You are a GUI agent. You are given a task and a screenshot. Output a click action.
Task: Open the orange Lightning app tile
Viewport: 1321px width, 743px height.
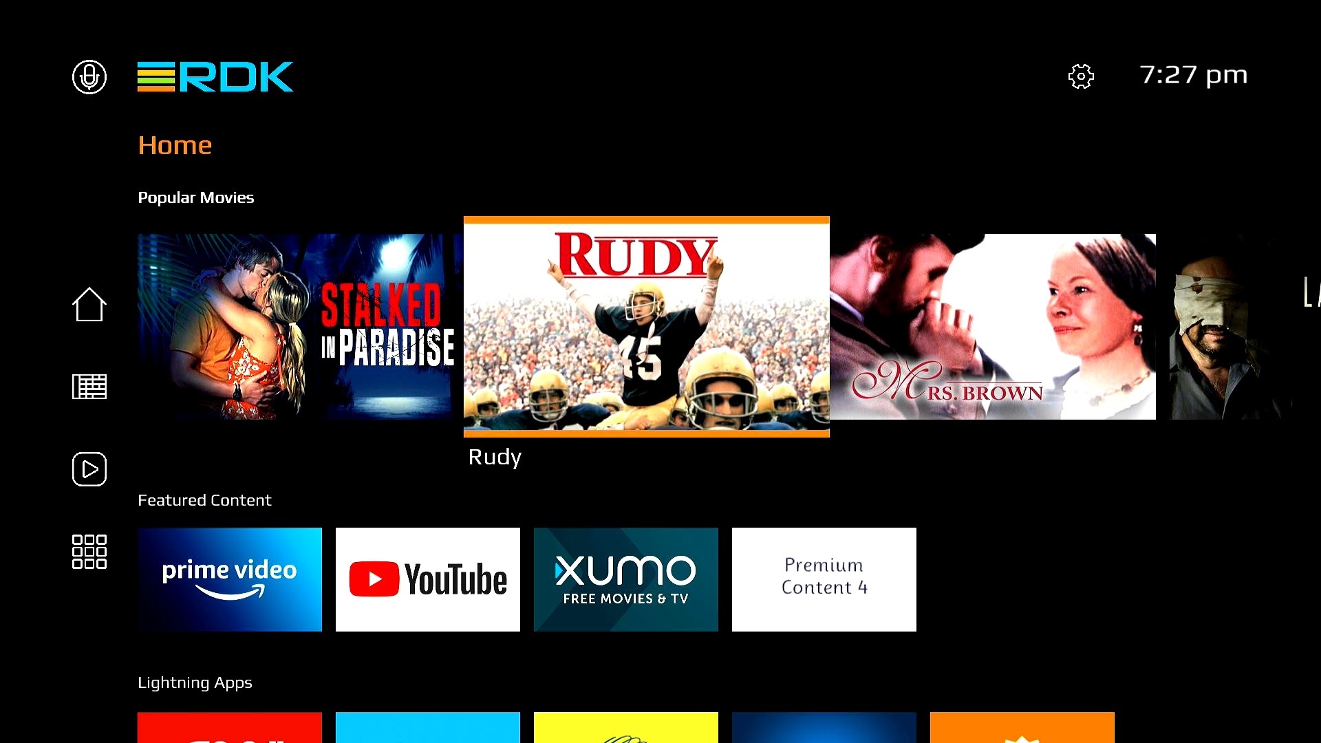point(1022,728)
